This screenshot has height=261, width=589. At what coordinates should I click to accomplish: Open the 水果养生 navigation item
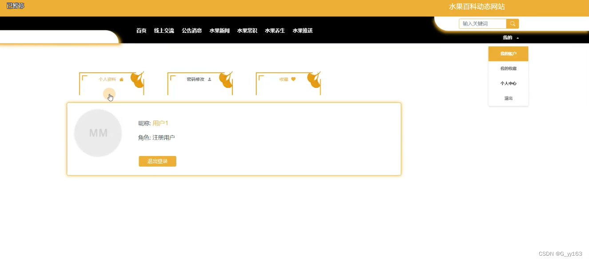(275, 31)
